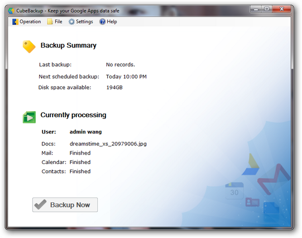Open the File menu

coord(55,22)
